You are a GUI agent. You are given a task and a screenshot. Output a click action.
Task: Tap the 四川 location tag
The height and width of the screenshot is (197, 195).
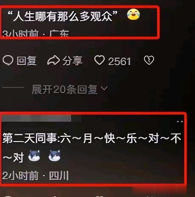pos(59,175)
